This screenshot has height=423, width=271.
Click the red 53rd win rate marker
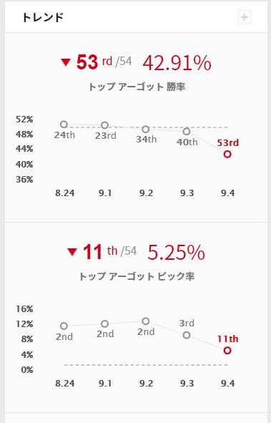click(227, 155)
